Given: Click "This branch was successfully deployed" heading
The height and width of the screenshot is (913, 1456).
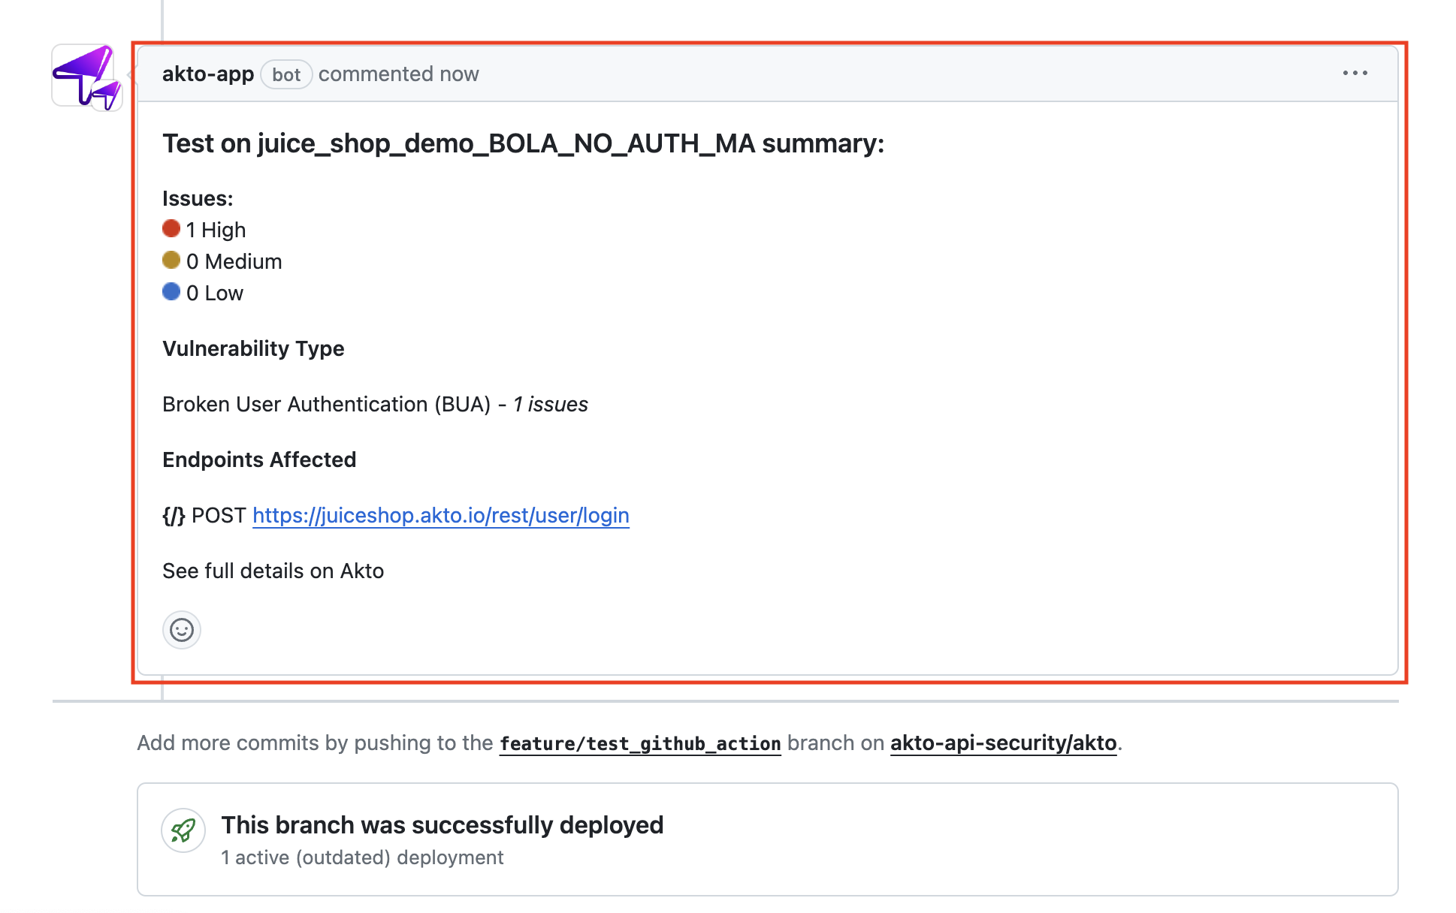Looking at the screenshot, I should point(442,825).
